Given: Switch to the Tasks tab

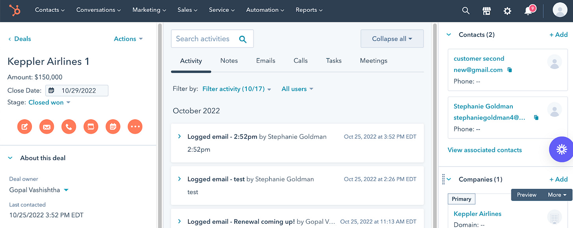Looking at the screenshot, I should pos(334,61).
